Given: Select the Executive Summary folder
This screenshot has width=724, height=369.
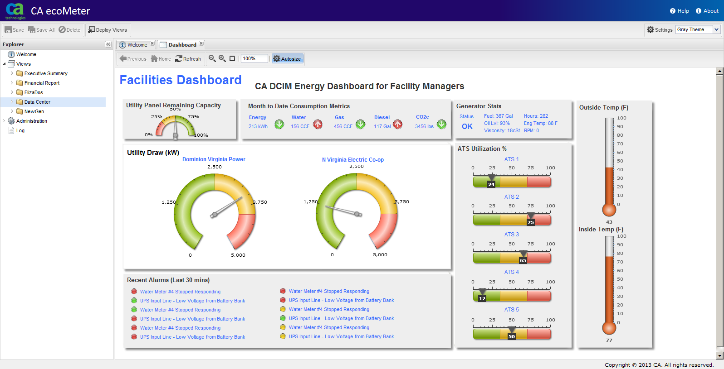Looking at the screenshot, I should click(46, 73).
